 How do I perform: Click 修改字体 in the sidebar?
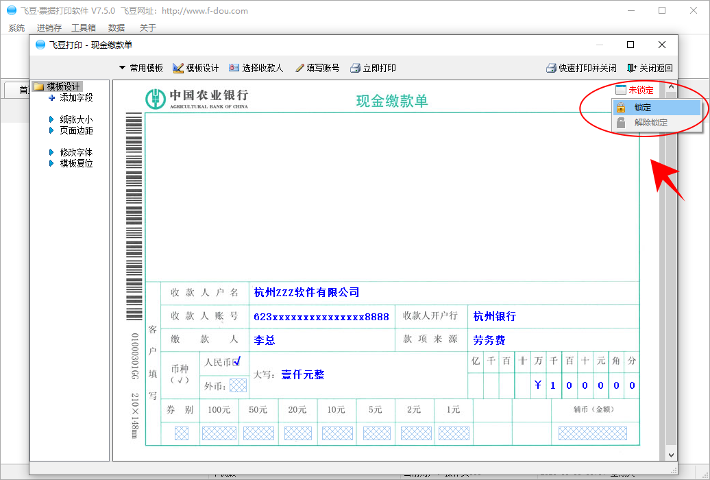pos(75,152)
